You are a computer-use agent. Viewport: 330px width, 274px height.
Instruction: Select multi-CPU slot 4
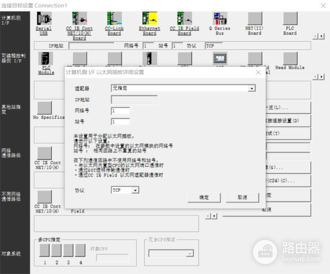pyautogui.click(x=80, y=250)
